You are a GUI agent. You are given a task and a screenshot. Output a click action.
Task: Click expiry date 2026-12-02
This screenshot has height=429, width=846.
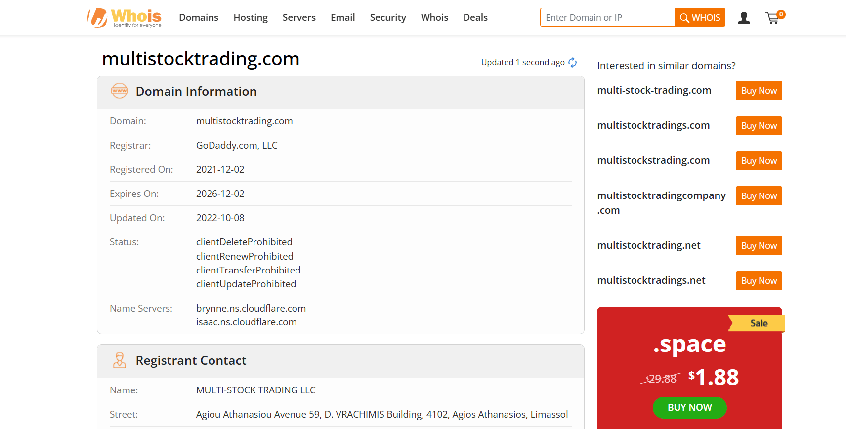[x=220, y=194]
